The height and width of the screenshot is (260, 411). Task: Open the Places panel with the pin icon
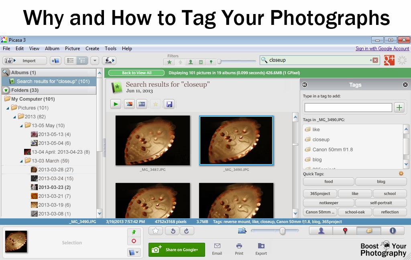pos(345,231)
